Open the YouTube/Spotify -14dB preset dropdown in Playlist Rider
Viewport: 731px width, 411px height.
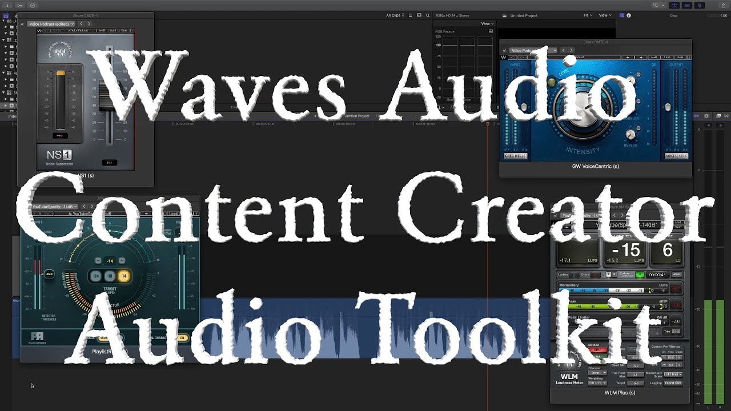54,206
